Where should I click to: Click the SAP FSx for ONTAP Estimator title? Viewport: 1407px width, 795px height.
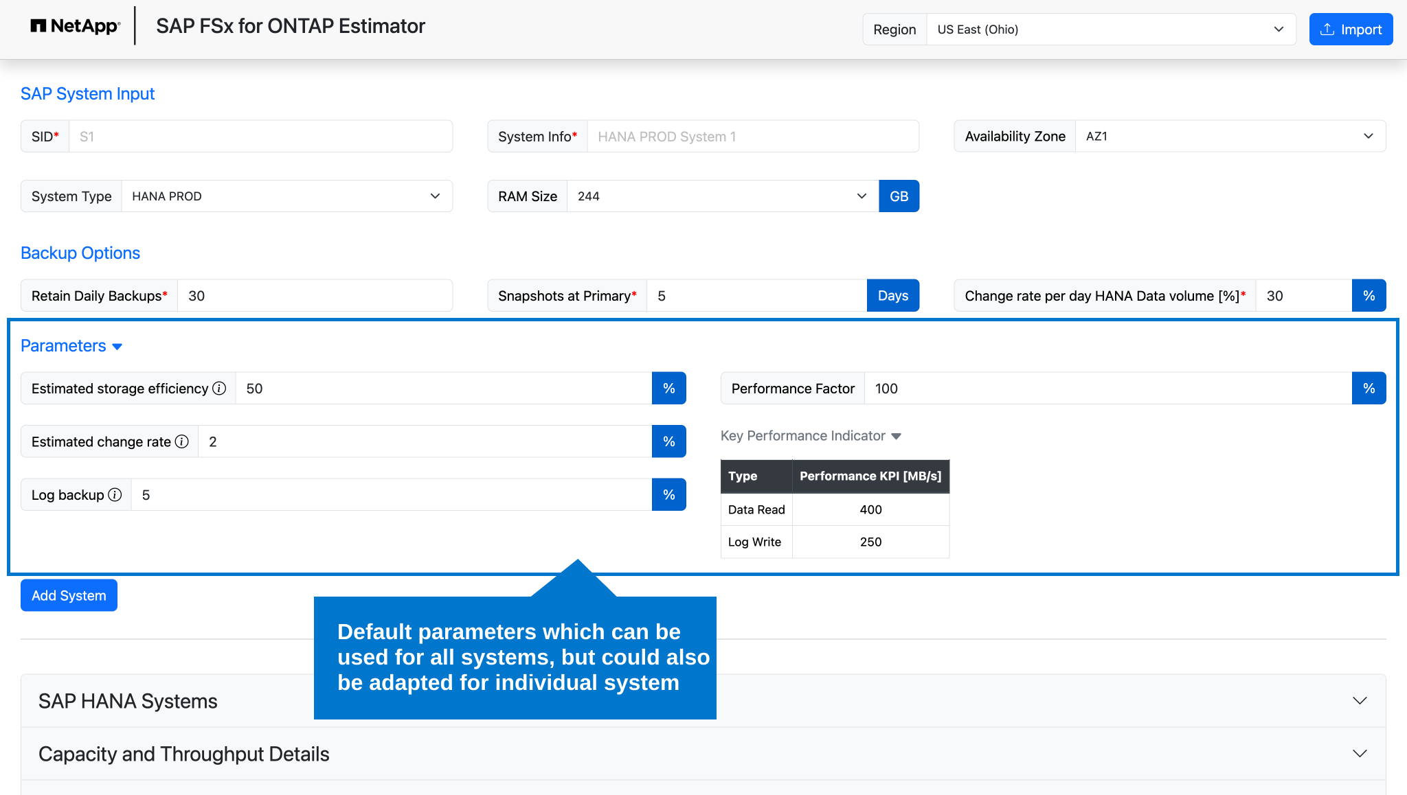pyautogui.click(x=291, y=26)
